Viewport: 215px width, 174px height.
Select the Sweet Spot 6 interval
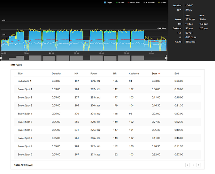click(x=107, y=130)
